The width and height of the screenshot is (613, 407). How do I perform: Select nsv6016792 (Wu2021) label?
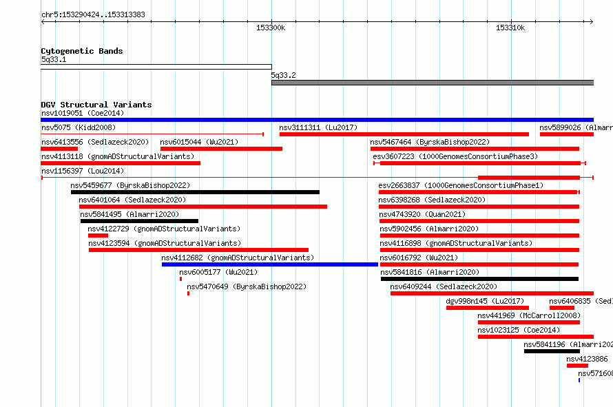(419, 258)
